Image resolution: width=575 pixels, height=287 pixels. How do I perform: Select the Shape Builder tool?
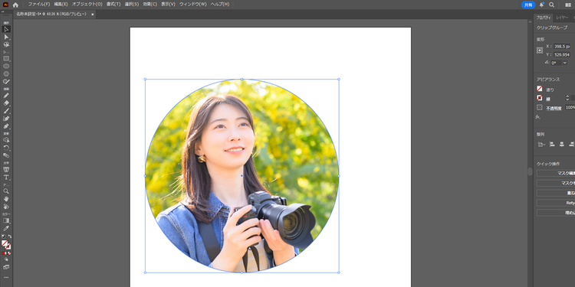point(6,140)
